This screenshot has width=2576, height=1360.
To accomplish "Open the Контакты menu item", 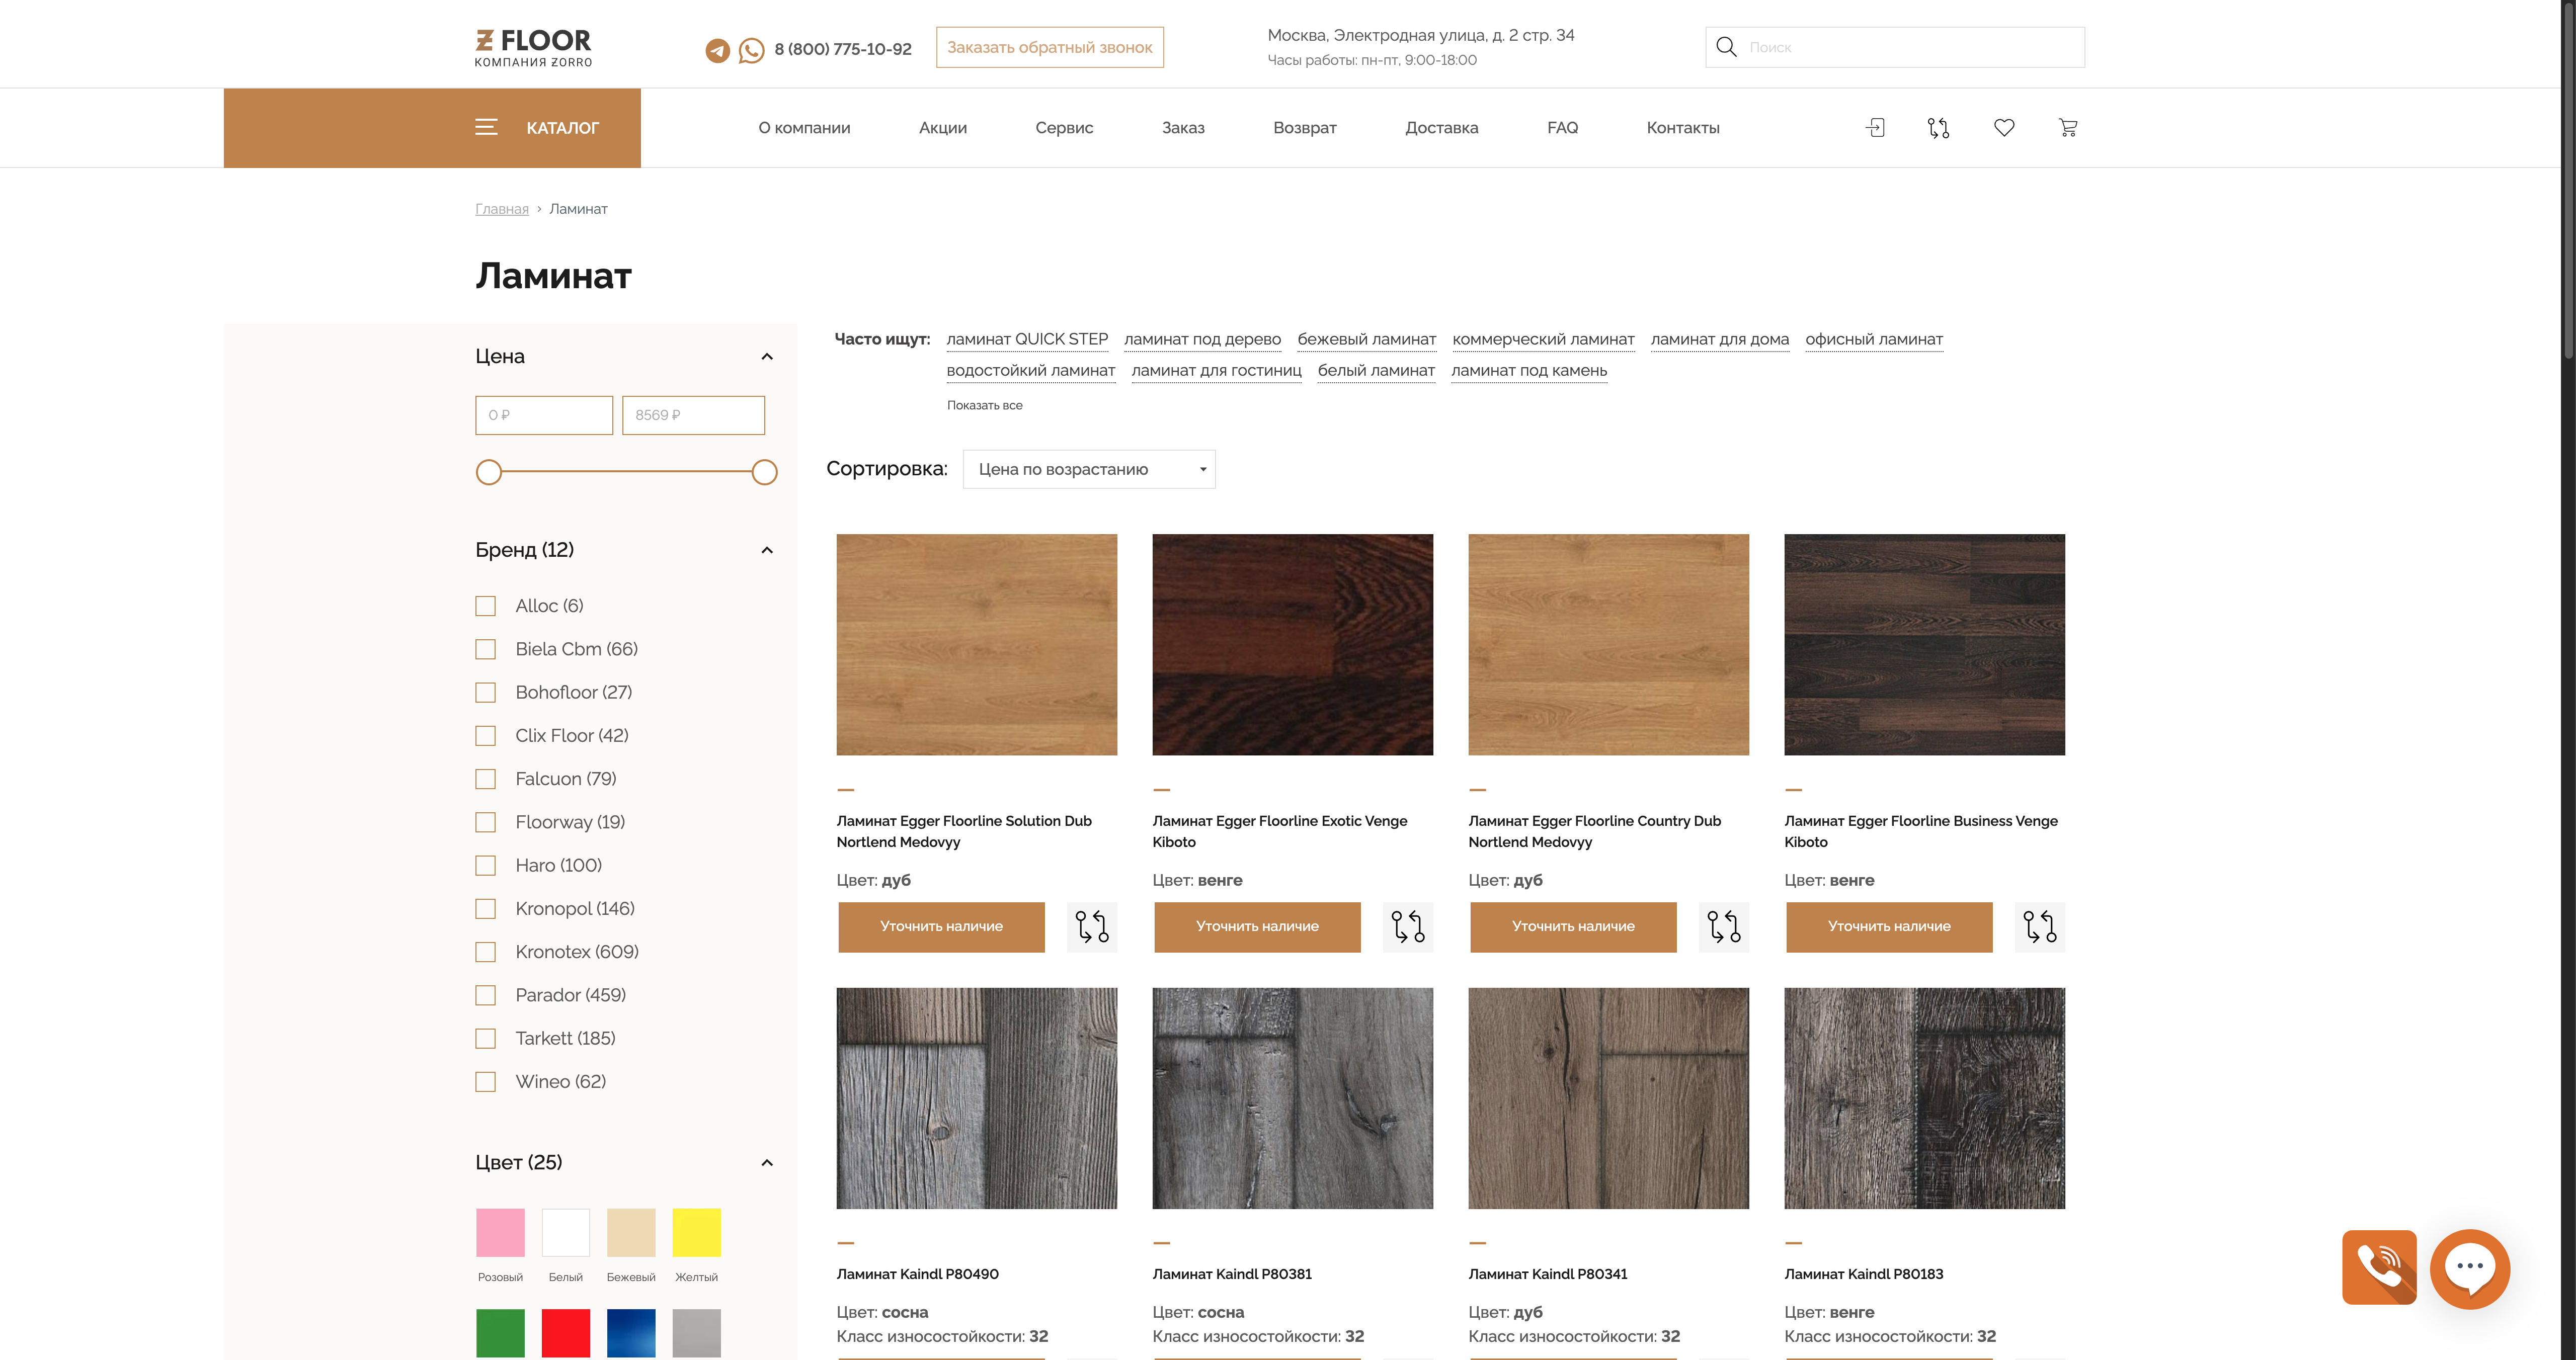I will [1683, 128].
